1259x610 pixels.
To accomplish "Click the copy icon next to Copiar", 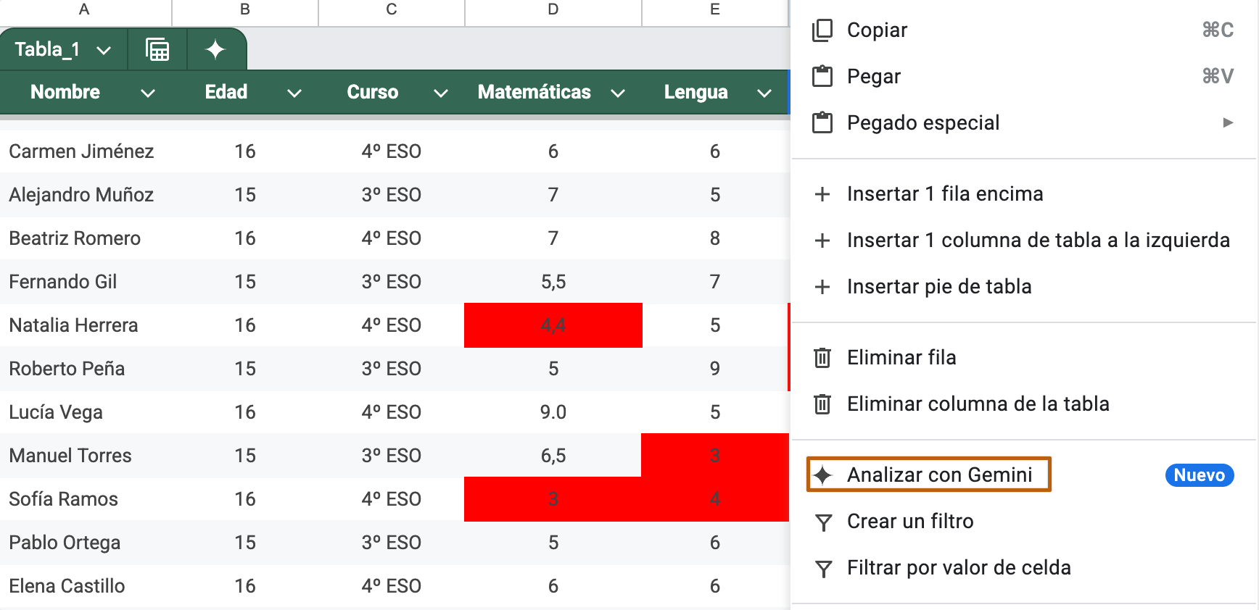I will coord(822,30).
